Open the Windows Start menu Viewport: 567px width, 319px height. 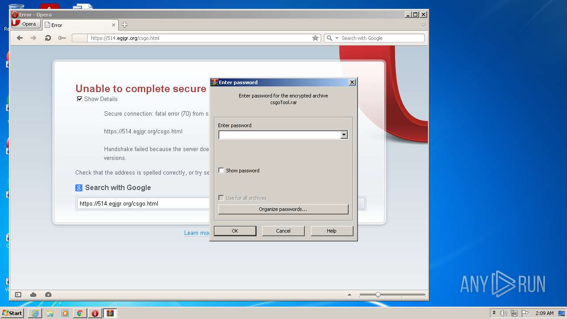(x=12, y=313)
